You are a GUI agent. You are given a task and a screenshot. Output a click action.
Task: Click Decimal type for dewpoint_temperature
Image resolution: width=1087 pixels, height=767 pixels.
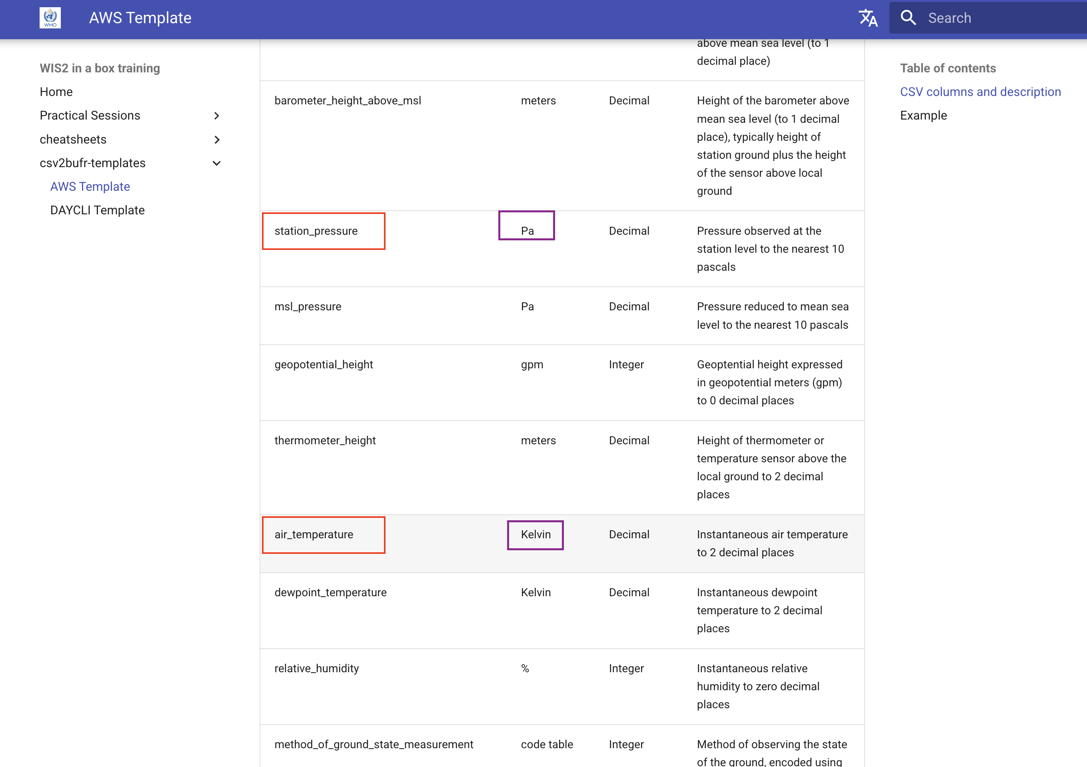tap(629, 592)
